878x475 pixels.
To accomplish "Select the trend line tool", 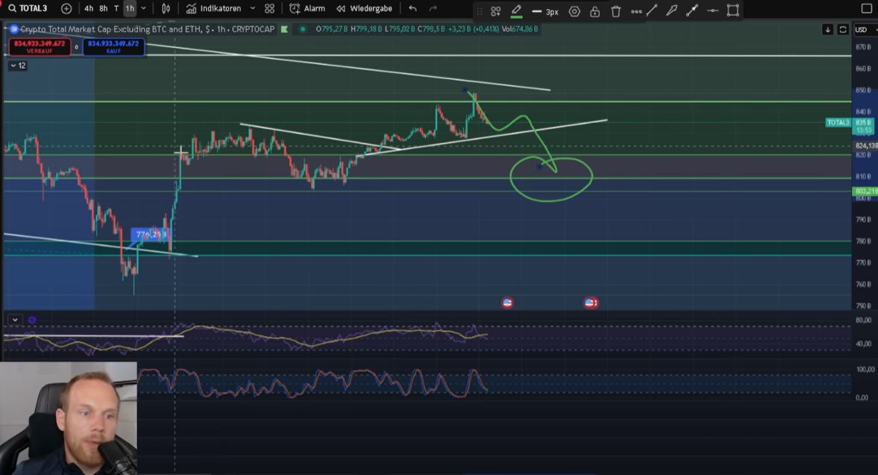I will pyautogui.click(x=651, y=10).
